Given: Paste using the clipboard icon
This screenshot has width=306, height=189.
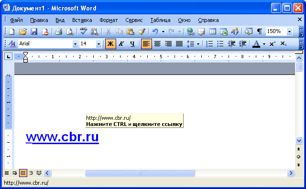Looking at the screenshot, I should [x=131, y=31].
